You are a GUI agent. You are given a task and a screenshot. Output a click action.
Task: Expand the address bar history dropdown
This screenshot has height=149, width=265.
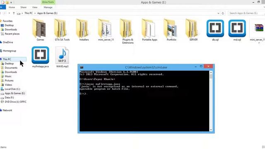[x=218, y=13]
